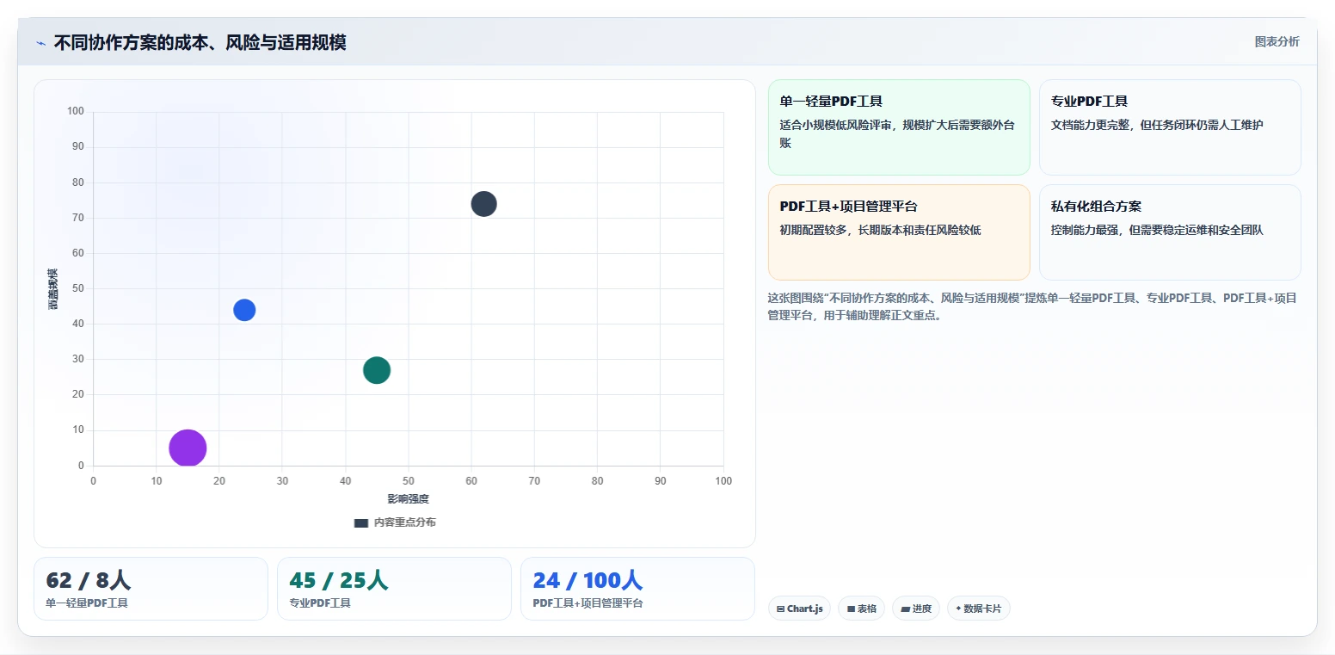
Task: Select the teal green bubble in chart
Action: (377, 370)
